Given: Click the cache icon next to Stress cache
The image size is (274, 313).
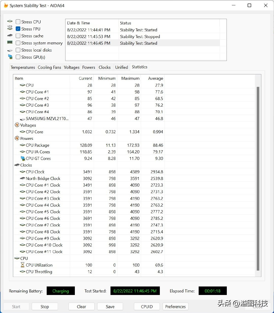Looking at the screenshot, I should click(x=10, y=36).
